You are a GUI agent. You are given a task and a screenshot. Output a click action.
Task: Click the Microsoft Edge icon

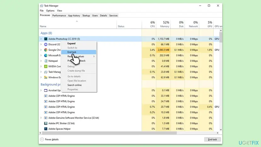click(46, 55)
